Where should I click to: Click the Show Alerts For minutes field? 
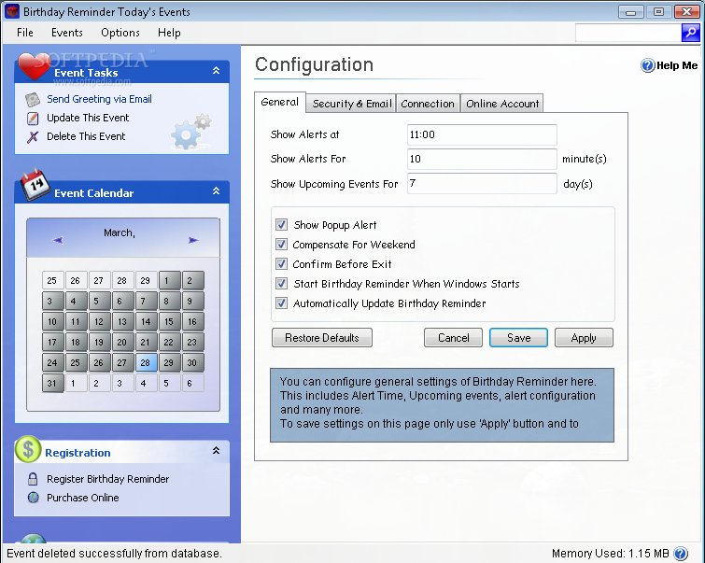point(482,159)
